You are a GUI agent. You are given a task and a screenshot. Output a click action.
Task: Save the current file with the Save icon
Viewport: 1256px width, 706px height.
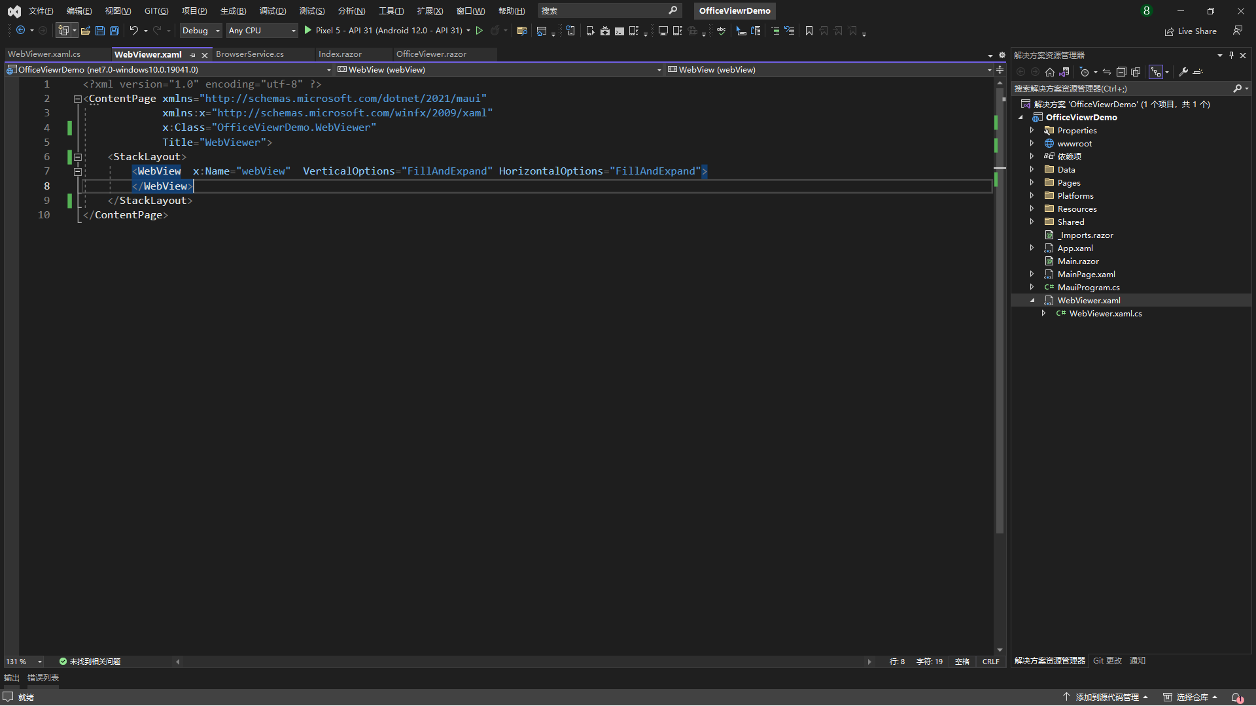[99, 31]
